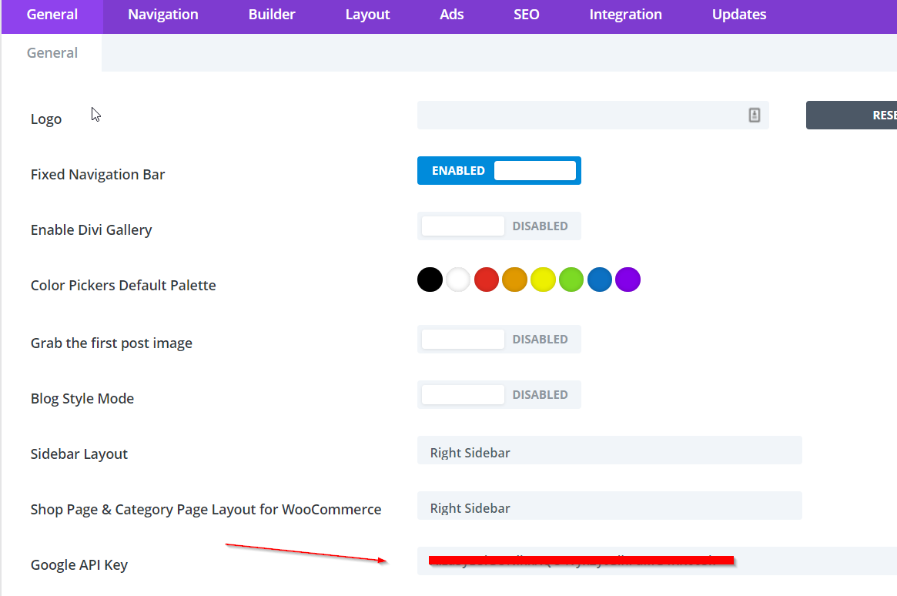This screenshot has width=897, height=596.
Task: Expand WooCommerce Shop Page Layout dropdown
Action: click(609, 506)
